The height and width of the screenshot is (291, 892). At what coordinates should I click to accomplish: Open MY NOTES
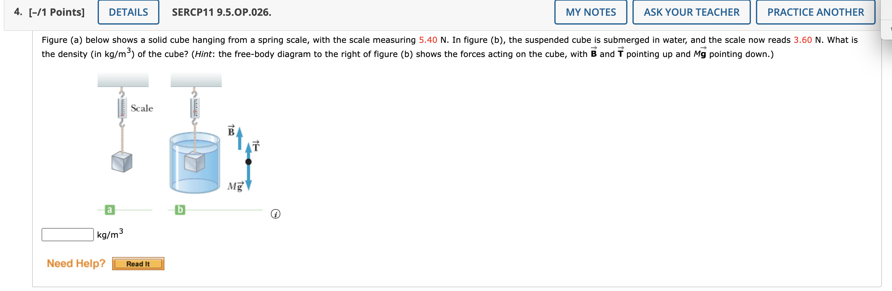tap(591, 12)
